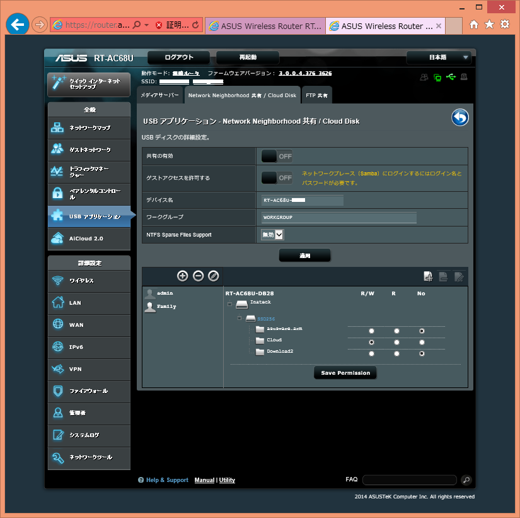
Task: Open IPv6 settings in sidebar
Action: tap(89, 347)
